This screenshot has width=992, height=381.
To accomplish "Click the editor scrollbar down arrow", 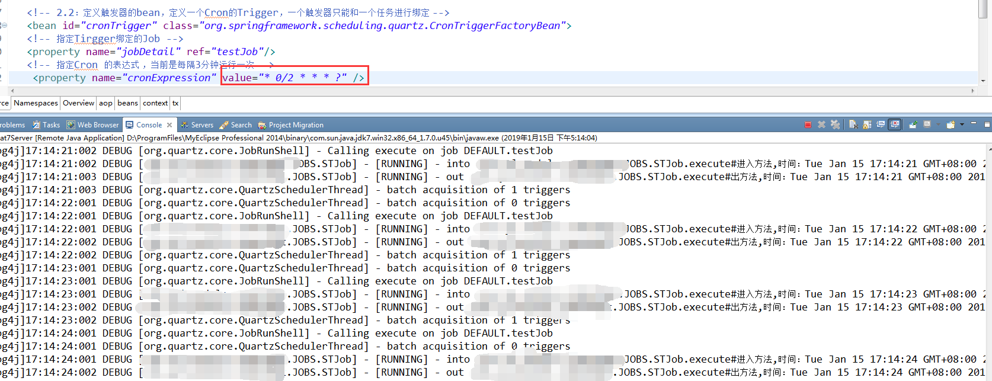I will pyautogui.click(x=984, y=81).
